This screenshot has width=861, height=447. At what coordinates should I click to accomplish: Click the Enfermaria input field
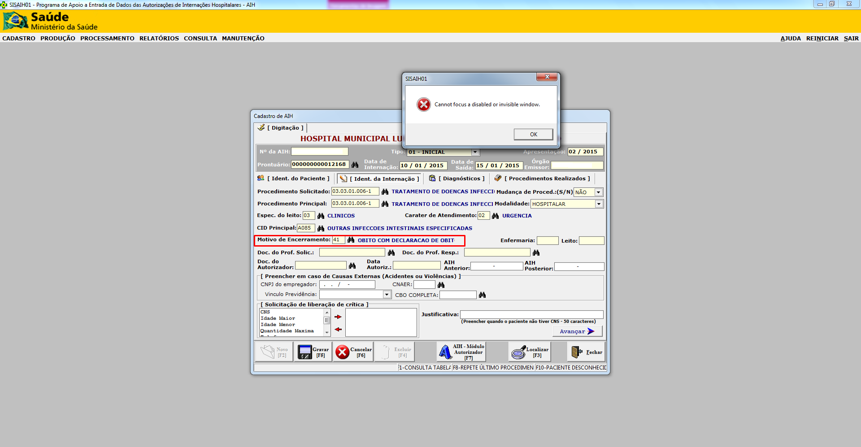548,241
